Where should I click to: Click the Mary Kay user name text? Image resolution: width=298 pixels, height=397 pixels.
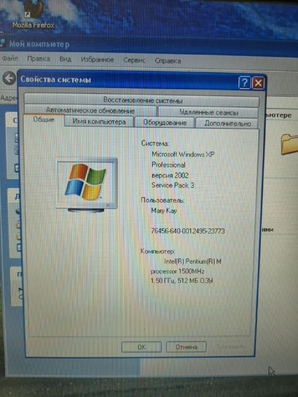pos(164,210)
